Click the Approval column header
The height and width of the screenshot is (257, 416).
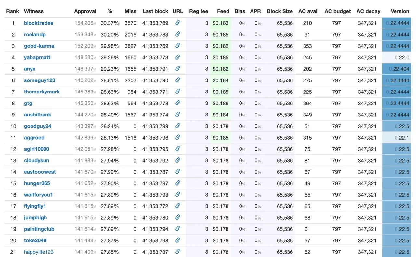click(x=85, y=11)
